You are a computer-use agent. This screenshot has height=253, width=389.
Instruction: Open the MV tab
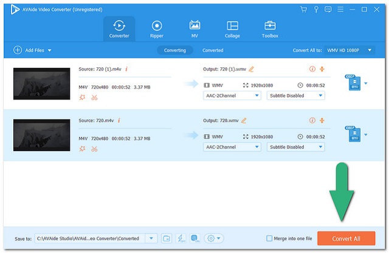coord(194,29)
